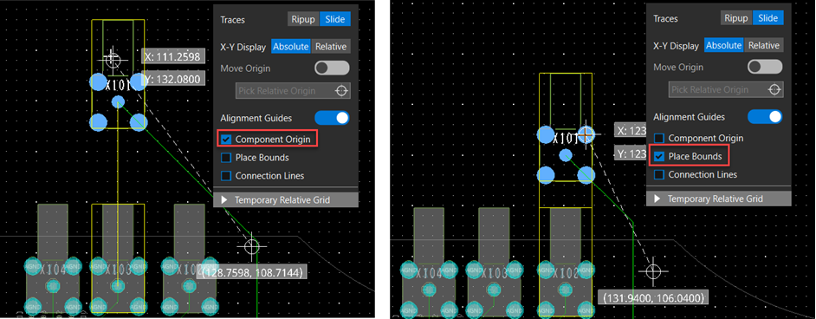
Task: Click Pick Relative Origin field in right panel
Action: [726, 89]
